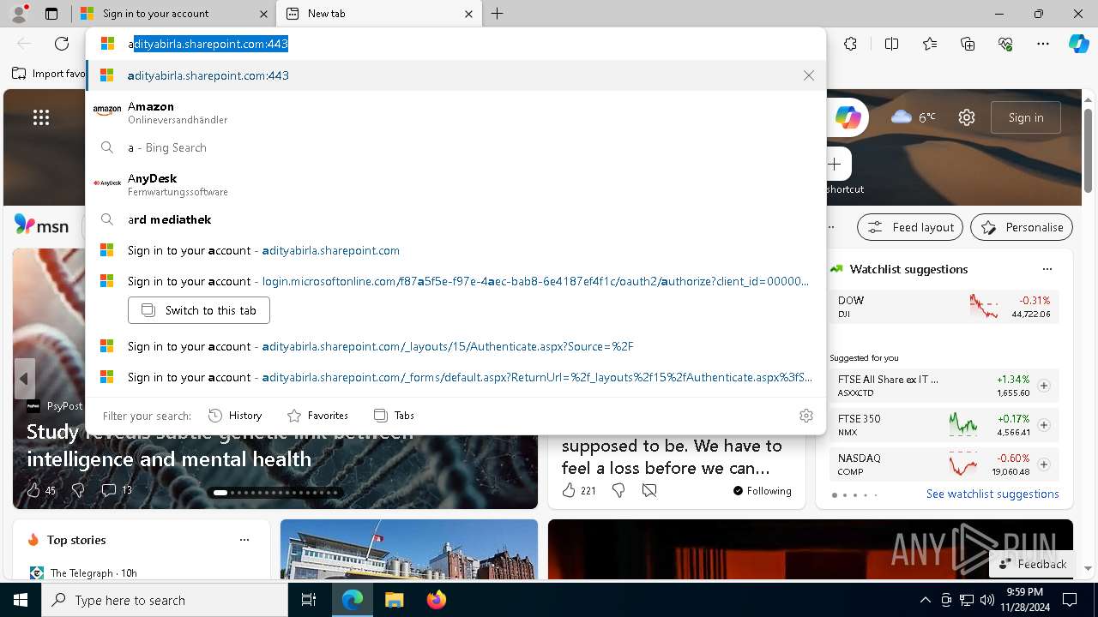The image size is (1098, 617).
Task: Open File Explorer from taskbar
Action: [x=394, y=600]
